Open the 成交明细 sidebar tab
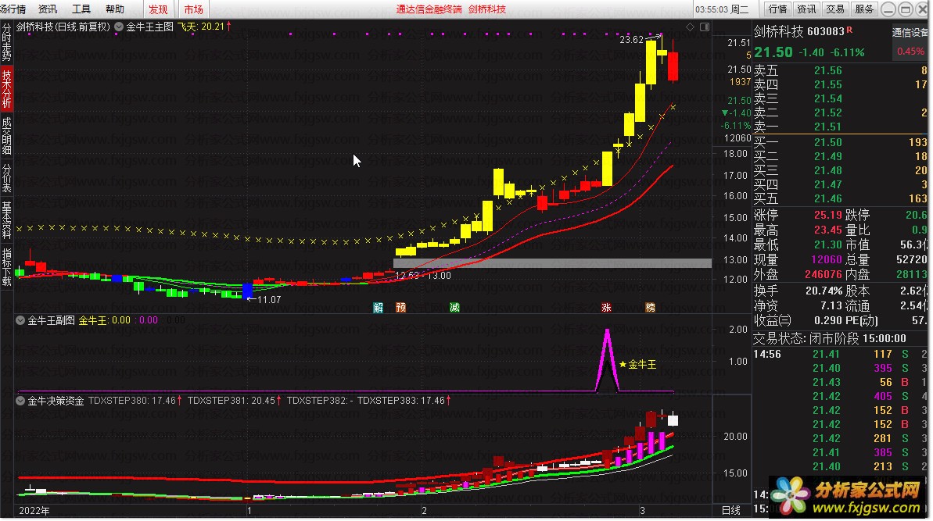Image resolution: width=933 pixels, height=521 pixels. point(6,135)
